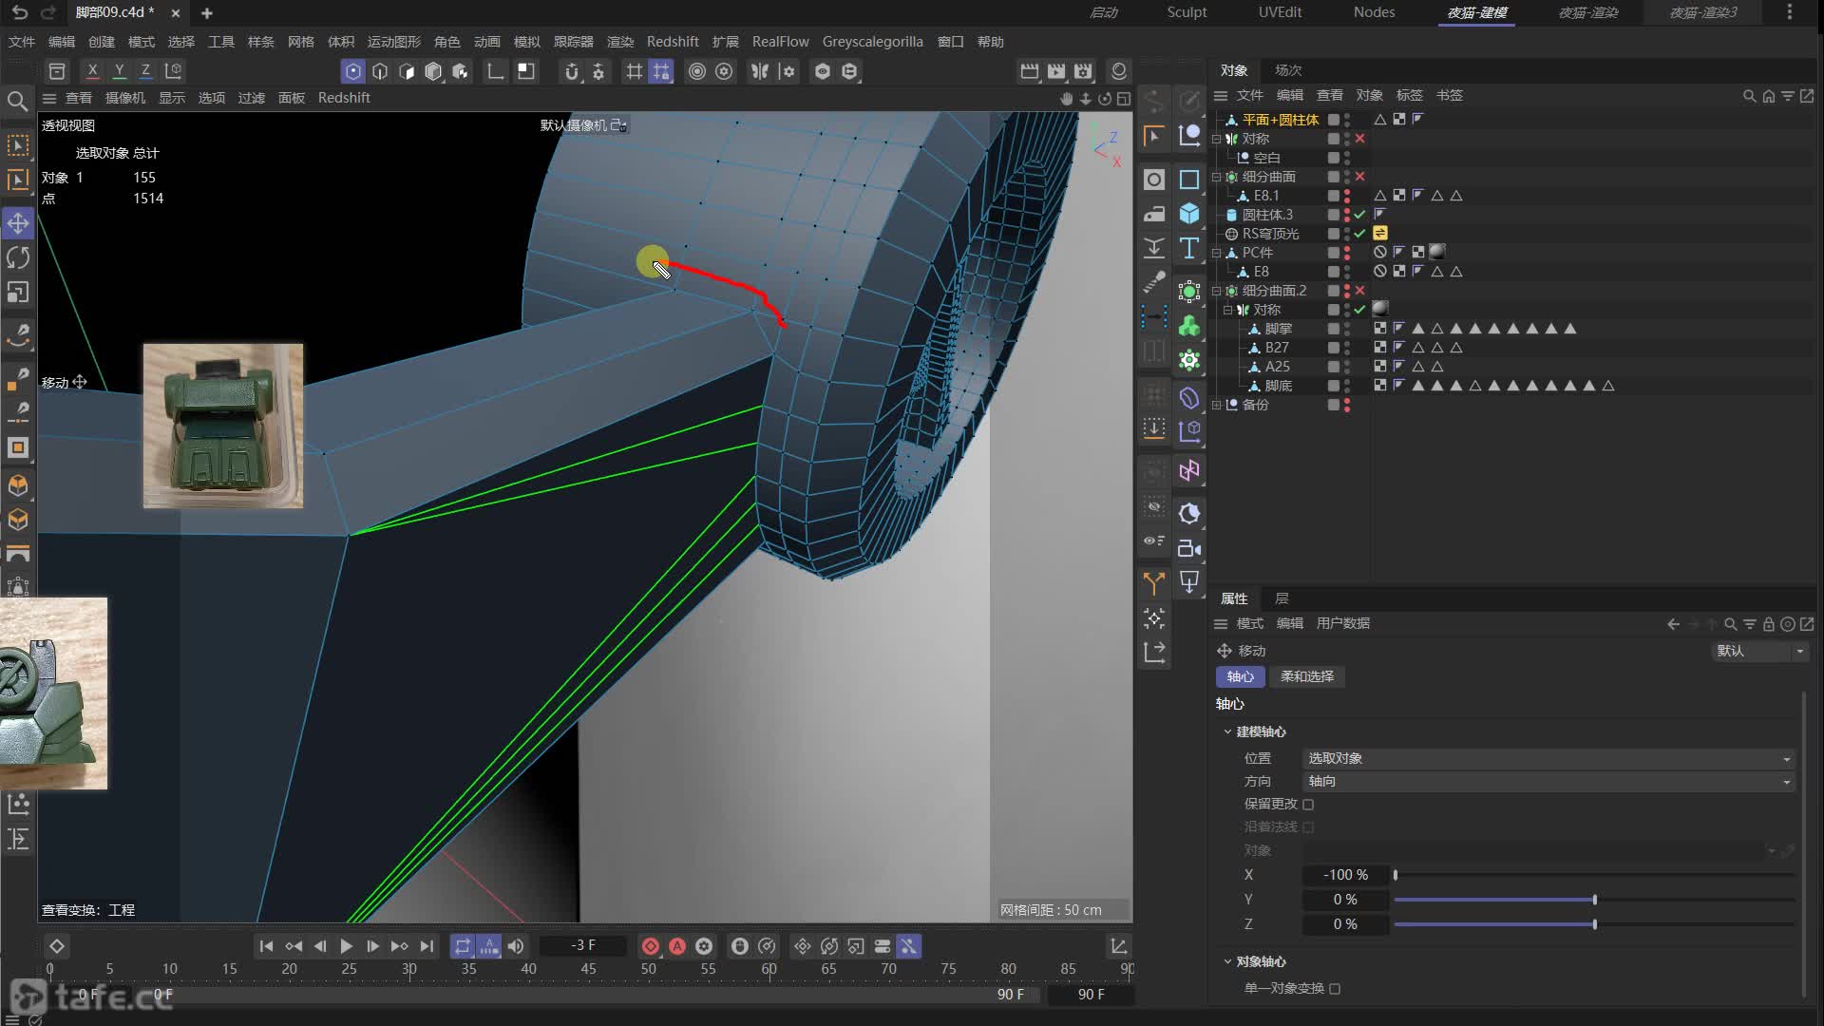
Task: Click the record active objects button
Action: (651, 946)
